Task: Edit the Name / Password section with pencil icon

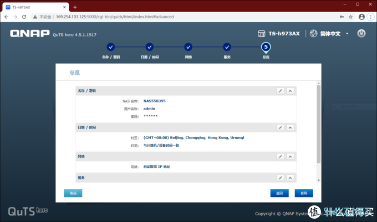Action: pos(280,91)
